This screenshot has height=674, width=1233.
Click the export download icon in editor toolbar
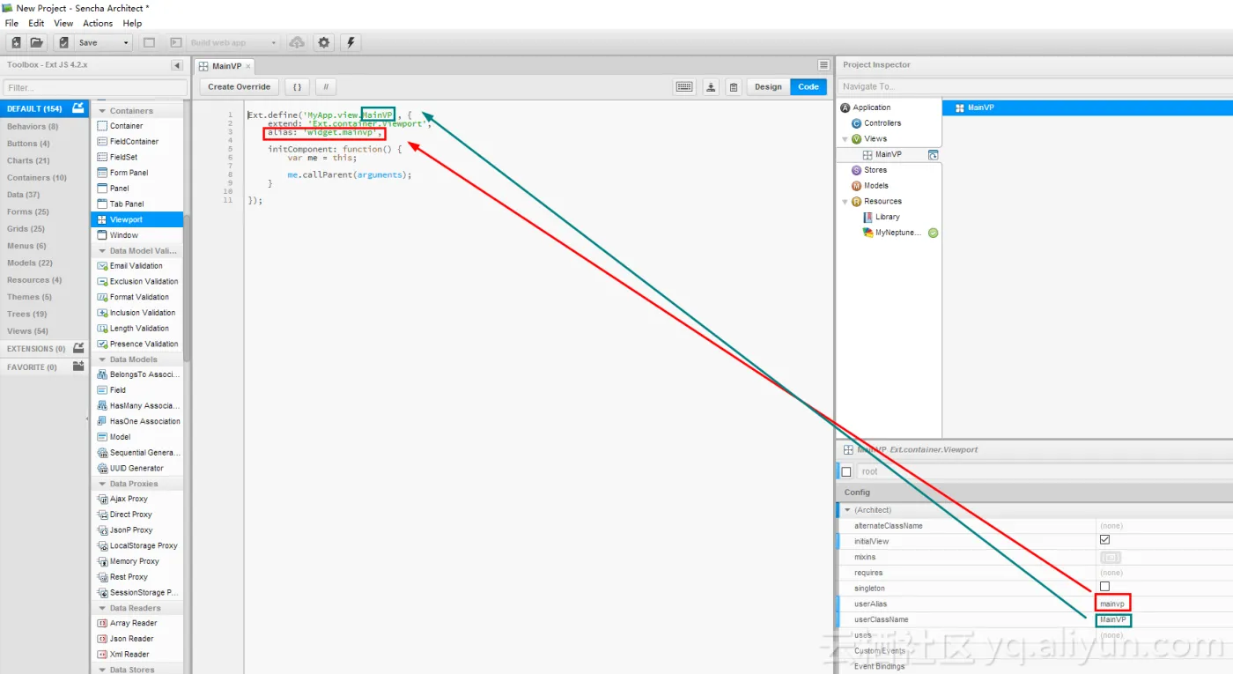711,86
